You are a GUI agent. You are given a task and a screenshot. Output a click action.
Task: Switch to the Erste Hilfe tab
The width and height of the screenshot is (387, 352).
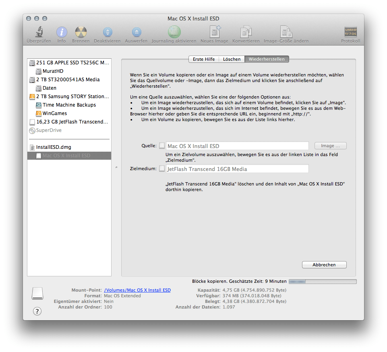[204, 59]
